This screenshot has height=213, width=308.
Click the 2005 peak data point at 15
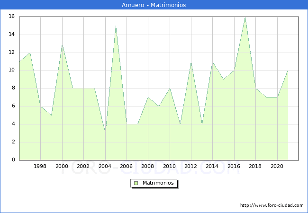click(116, 26)
